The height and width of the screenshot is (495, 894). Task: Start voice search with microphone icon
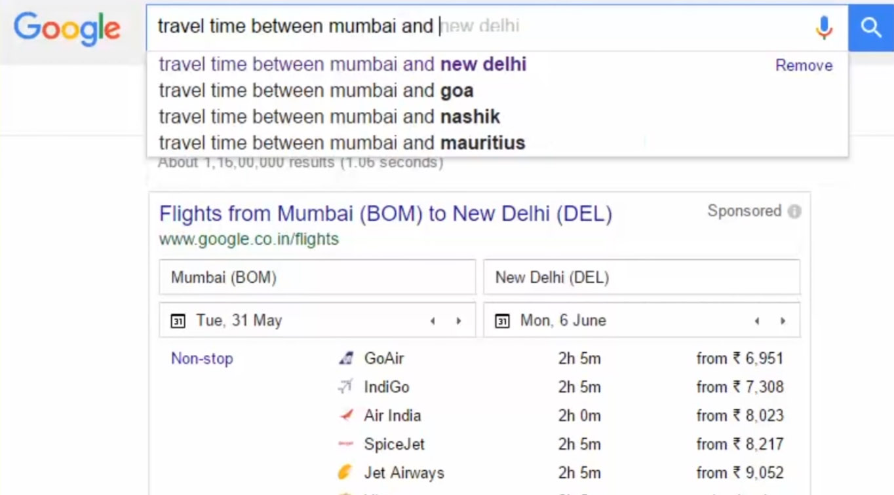(824, 27)
